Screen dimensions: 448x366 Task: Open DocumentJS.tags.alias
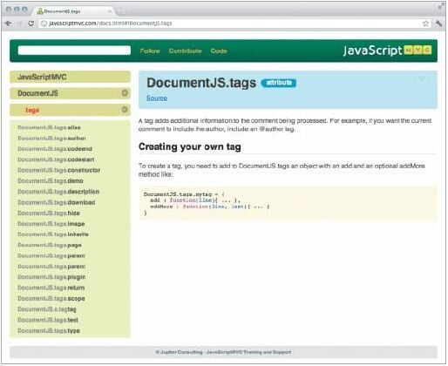[x=49, y=127]
